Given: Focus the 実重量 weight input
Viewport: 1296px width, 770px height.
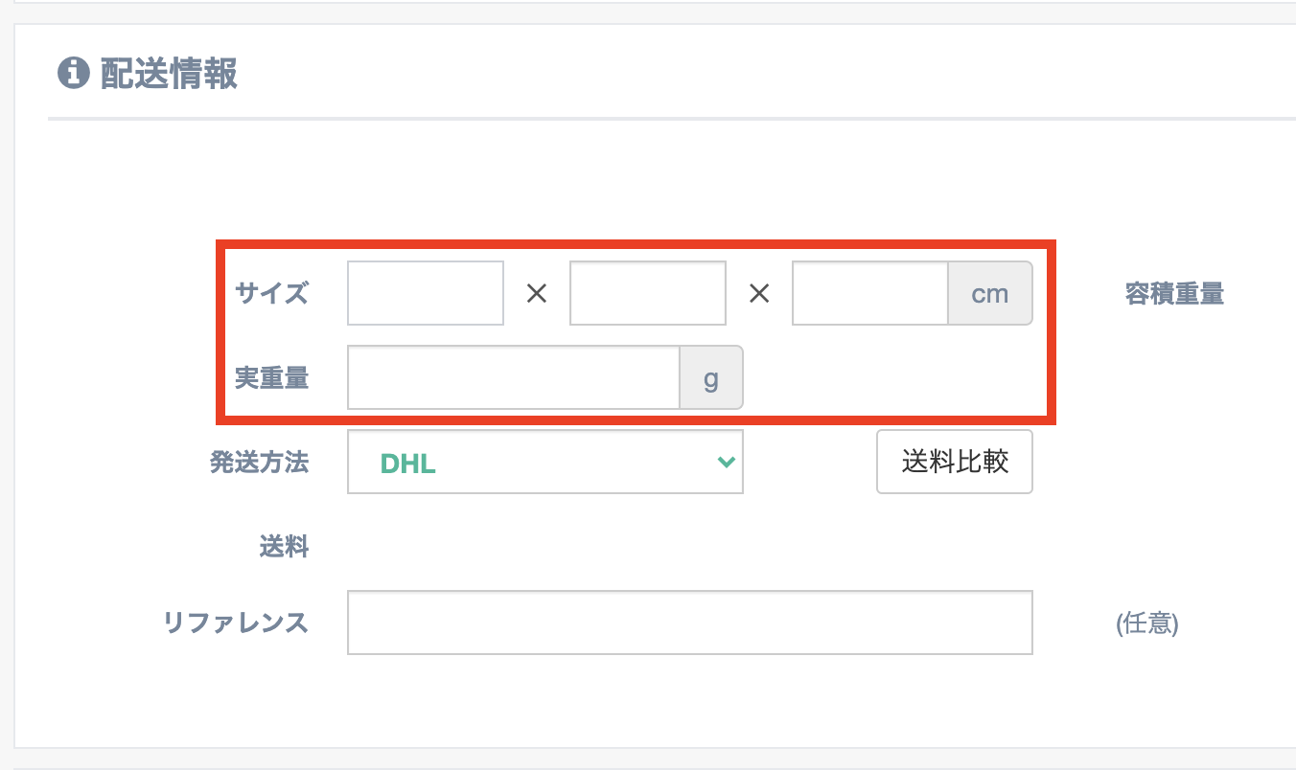Looking at the screenshot, I should (x=513, y=377).
